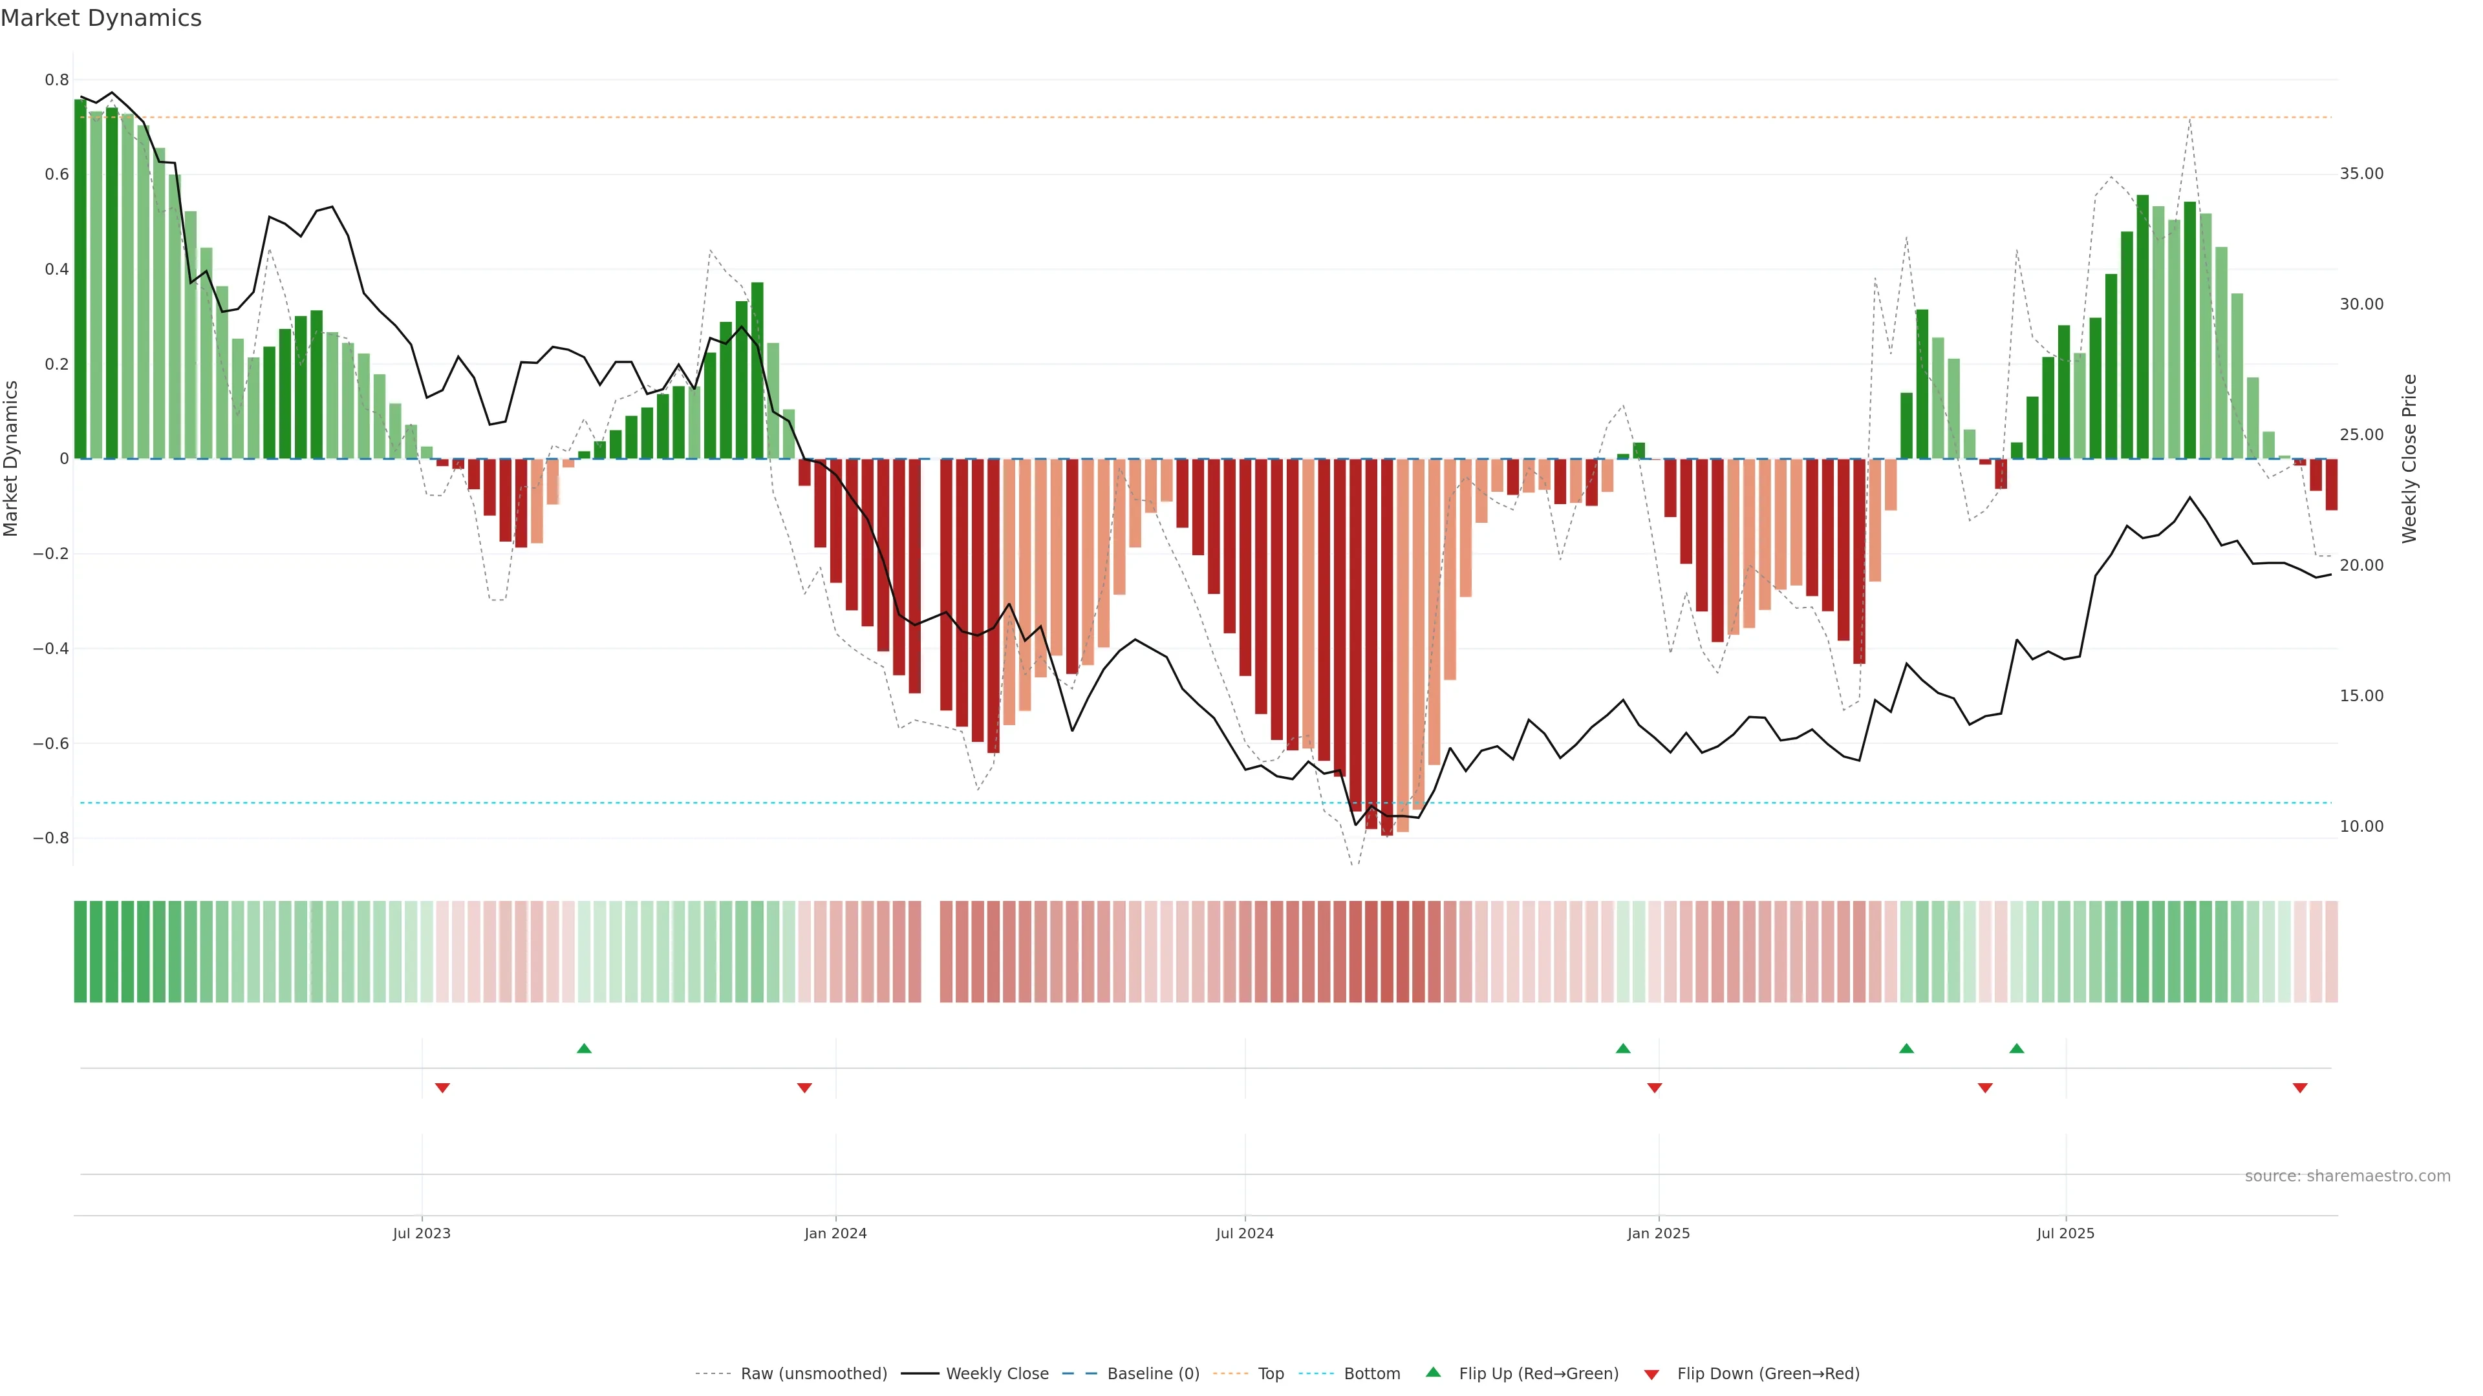Click the green flip-up marker before Jan 2025
The width and height of the screenshot is (2483, 1396).
pyautogui.click(x=1623, y=1048)
